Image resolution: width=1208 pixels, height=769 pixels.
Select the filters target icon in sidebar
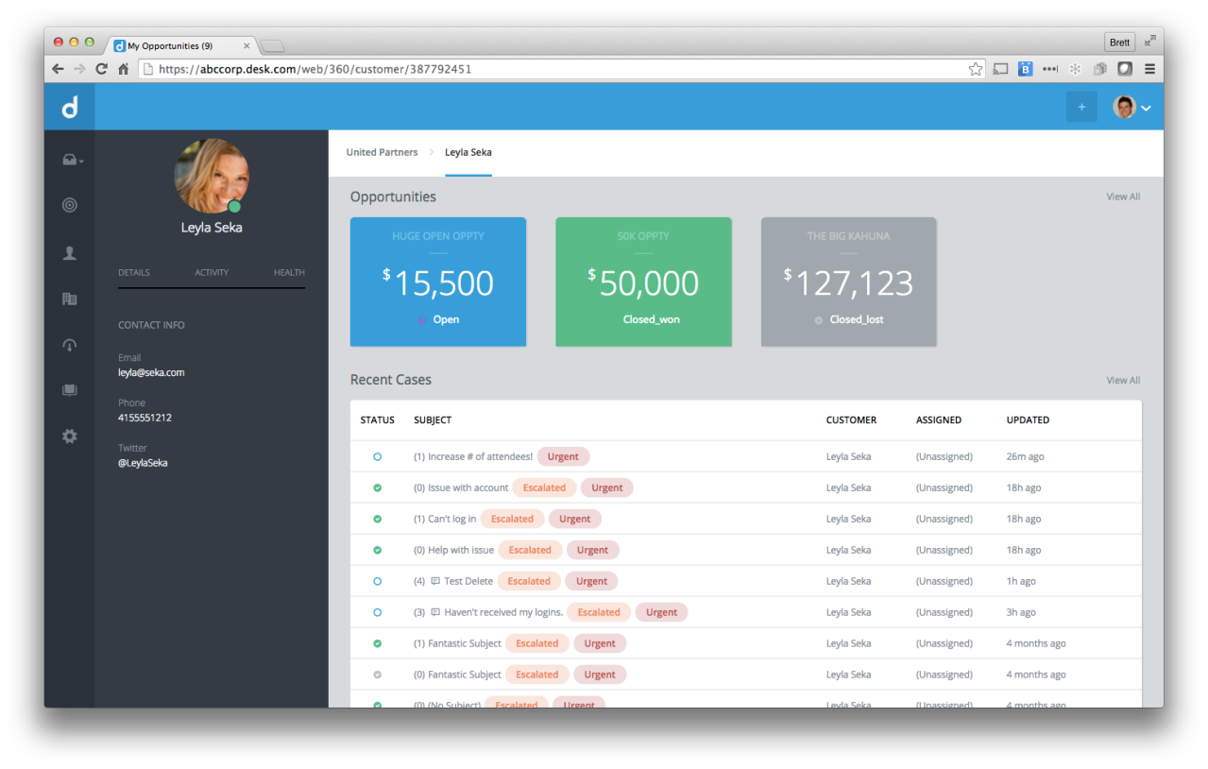(x=69, y=205)
